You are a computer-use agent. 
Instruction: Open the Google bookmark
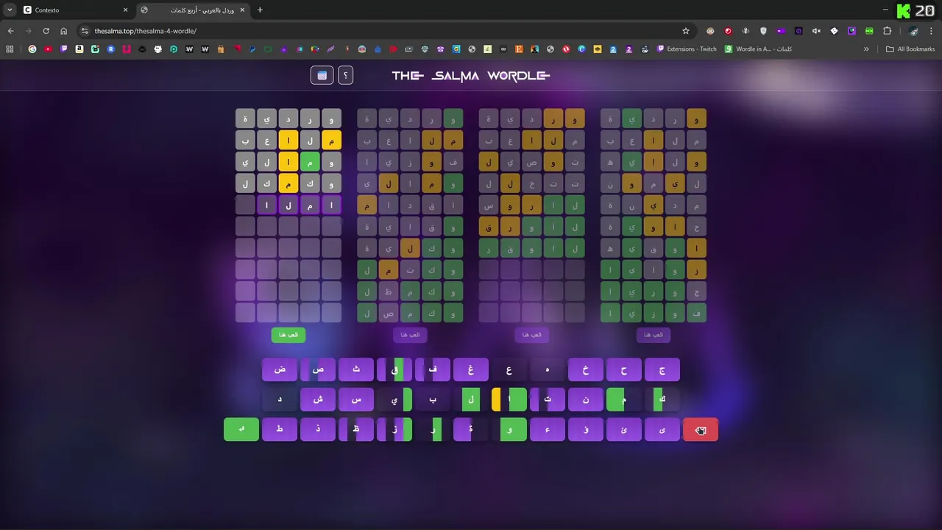[x=32, y=49]
